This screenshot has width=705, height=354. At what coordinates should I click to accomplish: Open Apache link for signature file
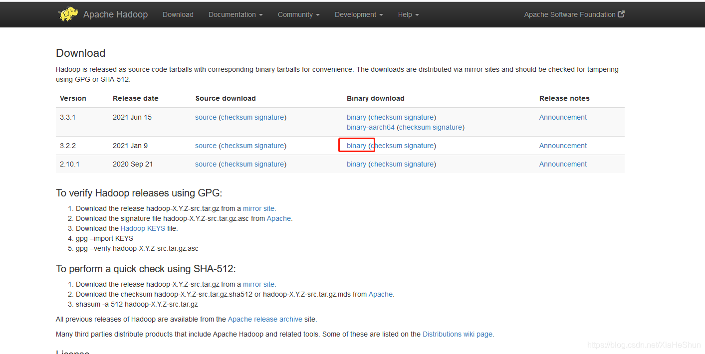(x=278, y=218)
